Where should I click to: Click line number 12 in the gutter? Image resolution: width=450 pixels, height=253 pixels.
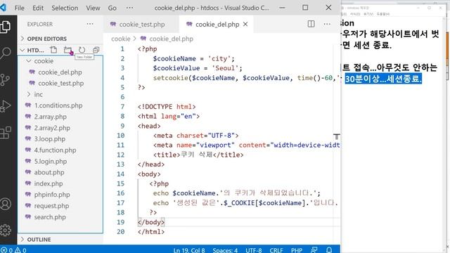click(120, 155)
